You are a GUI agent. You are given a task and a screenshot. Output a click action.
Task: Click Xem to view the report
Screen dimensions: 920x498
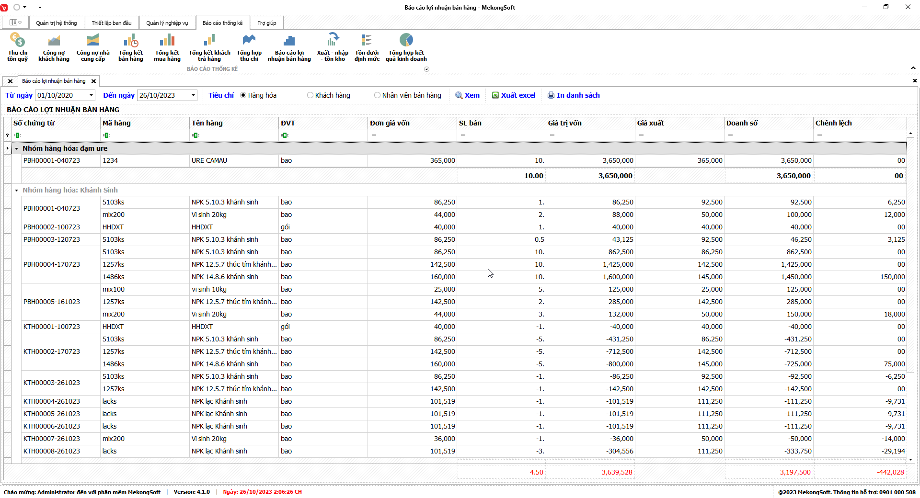coord(467,95)
